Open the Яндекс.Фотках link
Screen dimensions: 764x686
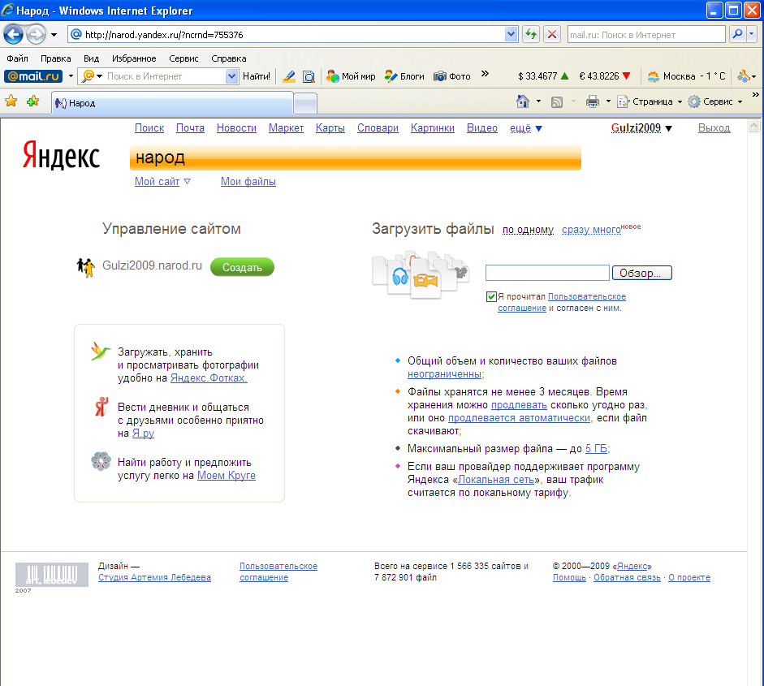click(x=209, y=378)
